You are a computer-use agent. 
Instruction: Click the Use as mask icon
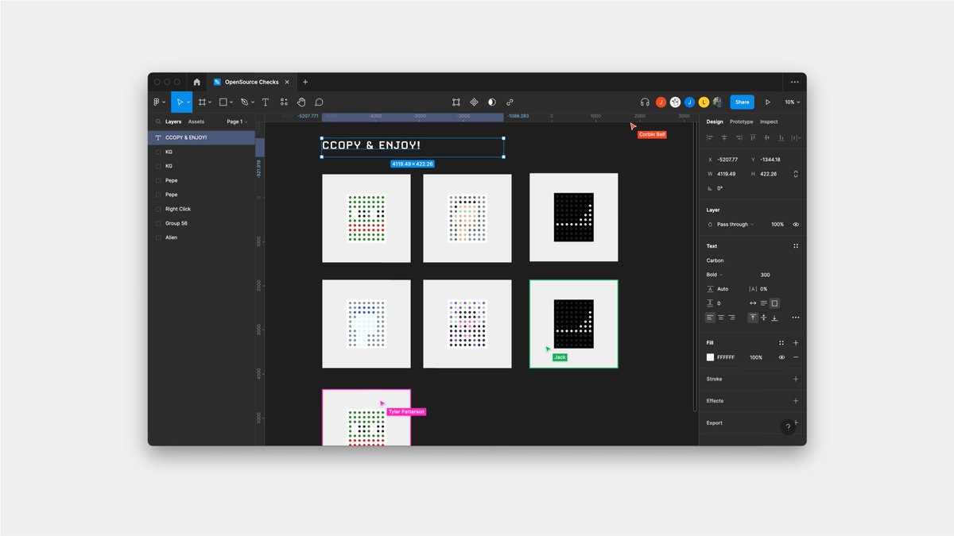pyautogui.click(x=491, y=102)
